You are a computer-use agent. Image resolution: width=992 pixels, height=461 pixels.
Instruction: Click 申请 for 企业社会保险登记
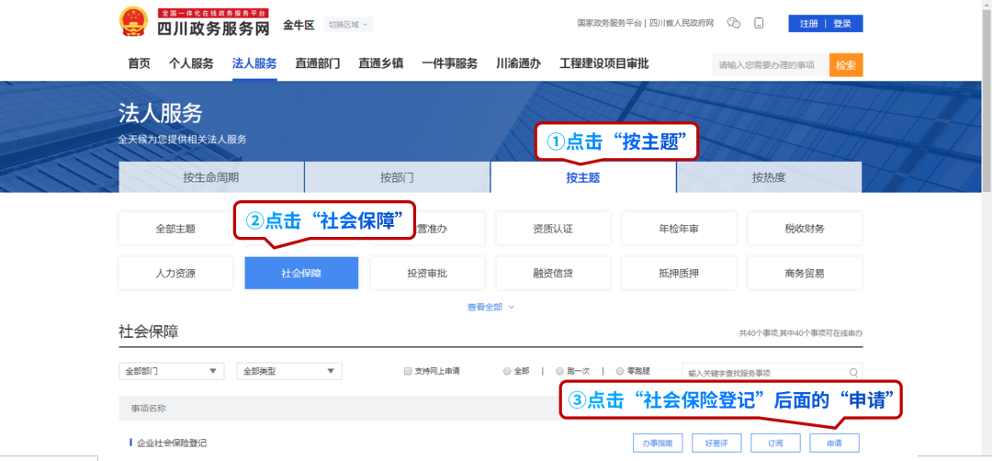(x=834, y=444)
